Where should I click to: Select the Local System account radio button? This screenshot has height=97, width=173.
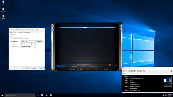click(11, 37)
